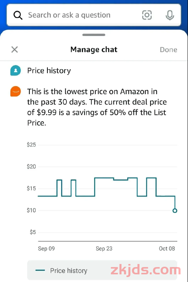Viewport: 188px width, 282px height.
Task: Open the camera lens scan icon
Action: tap(147, 15)
